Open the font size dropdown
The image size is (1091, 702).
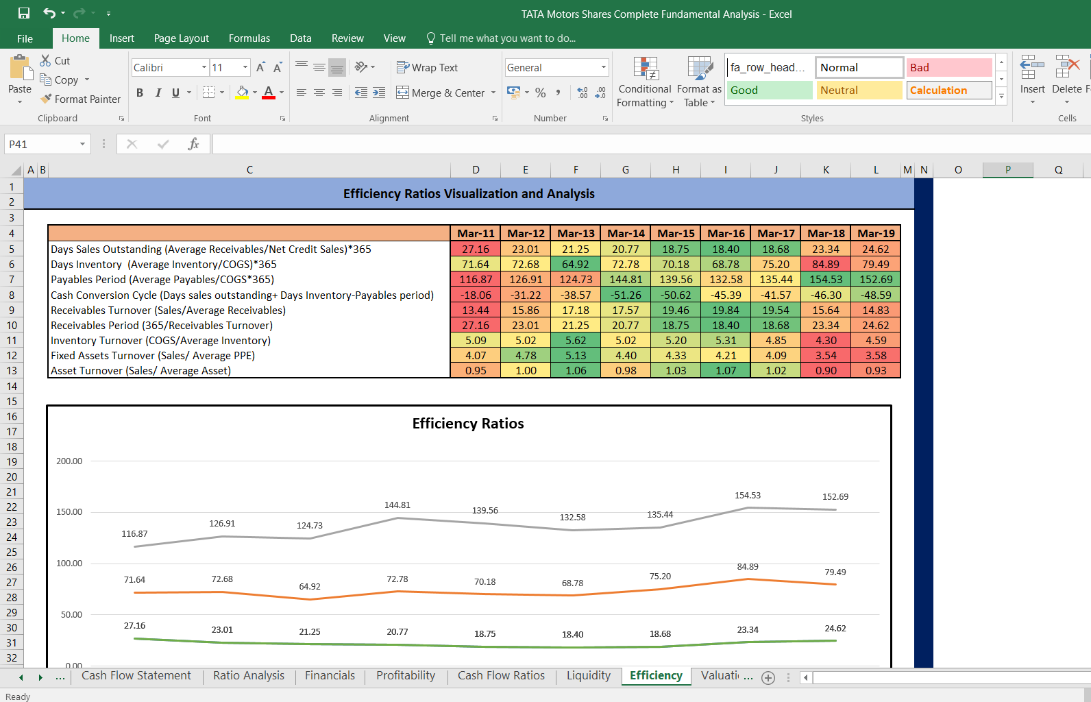click(245, 67)
